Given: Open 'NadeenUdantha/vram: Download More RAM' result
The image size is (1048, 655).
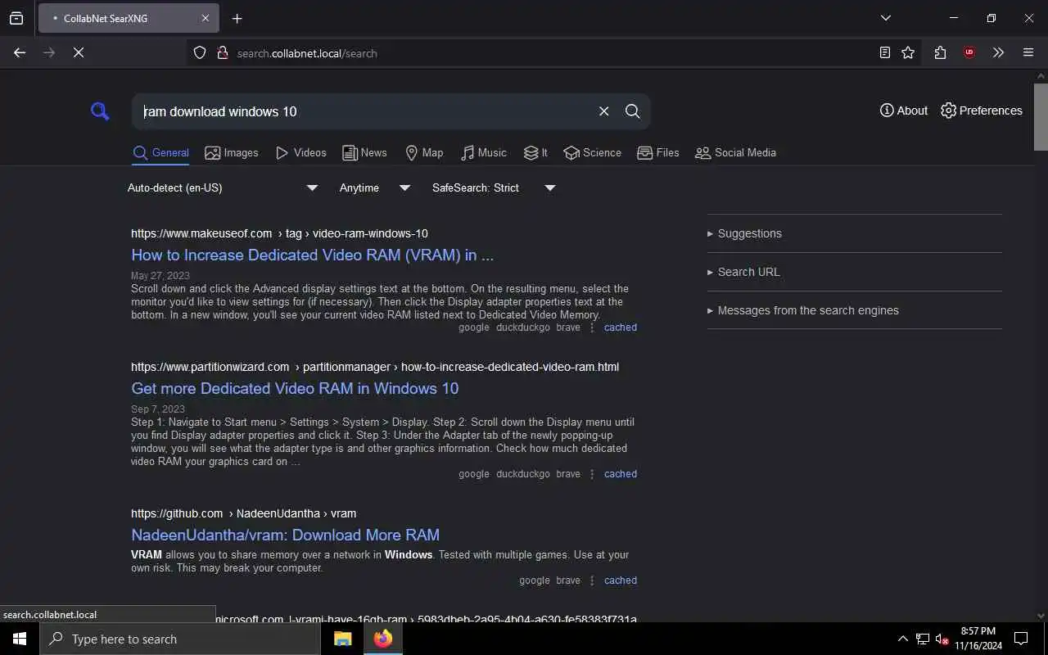Looking at the screenshot, I should (285, 535).
